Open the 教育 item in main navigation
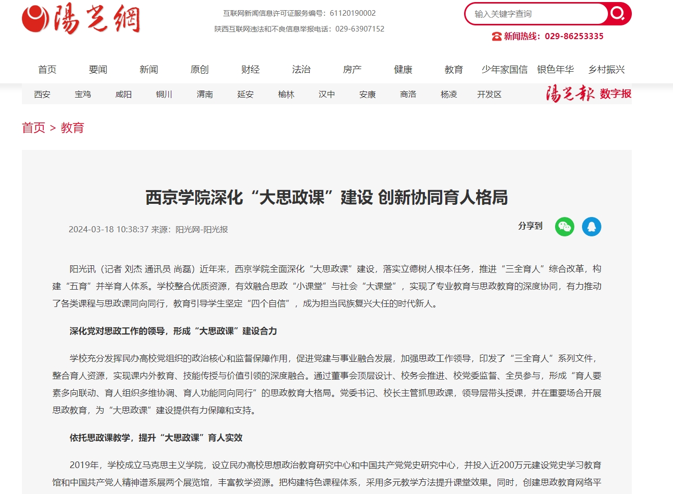The height and width of the screenshot is (494, 673). click(x=454, y=70)
